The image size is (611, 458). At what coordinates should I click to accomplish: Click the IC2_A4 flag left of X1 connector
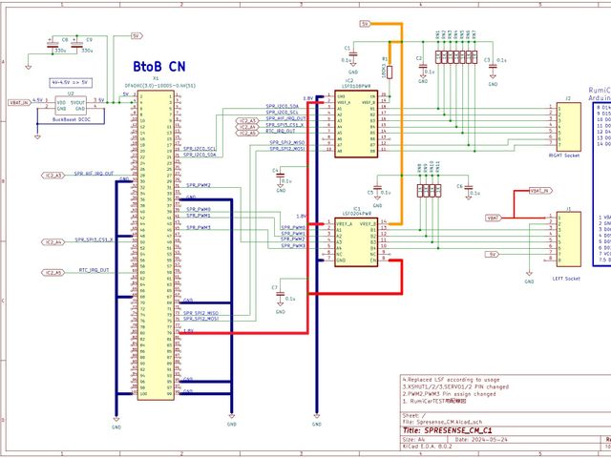coord(53,242)
